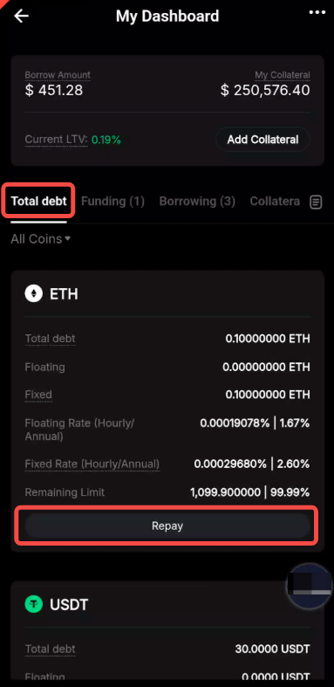334x687 pixels.
Task: Tap the floating round assistant bubble
Action: tap(310, 587)
